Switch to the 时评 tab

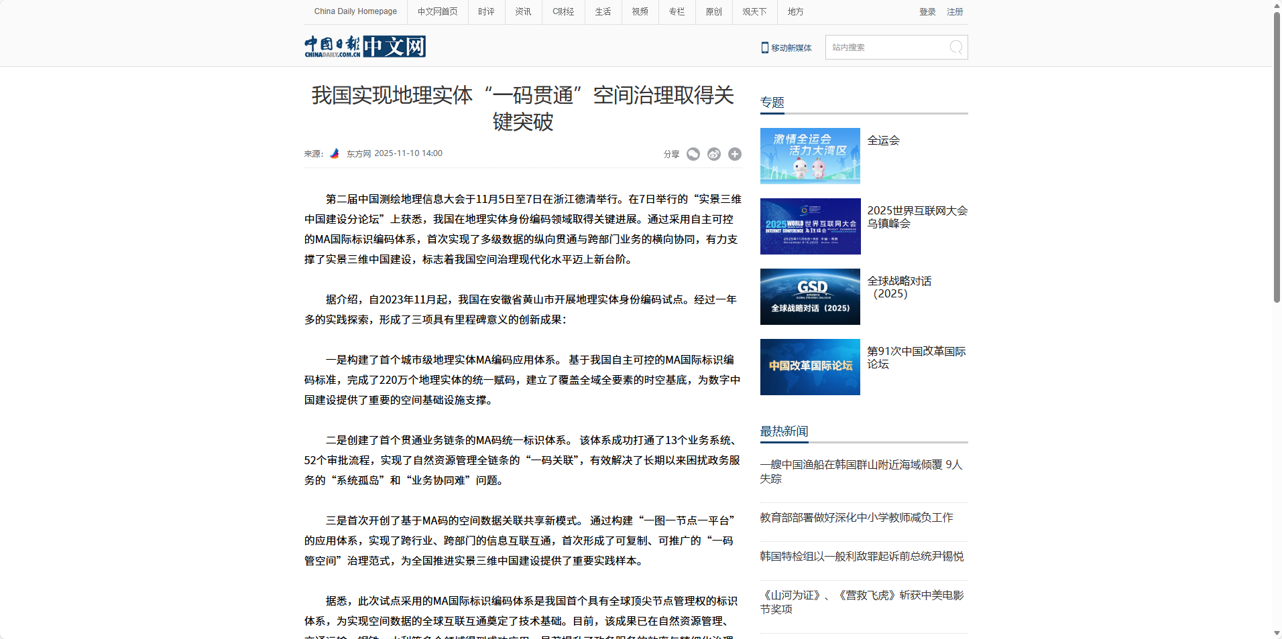pyautogui.click(x=486, y=11)
